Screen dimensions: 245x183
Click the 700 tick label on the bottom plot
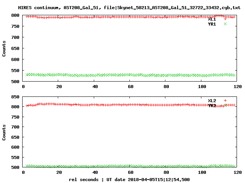pyautogui.click(x=15, y=127)
